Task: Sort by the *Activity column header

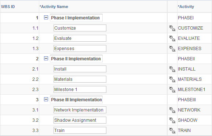Action: pyautogui.click(x=186, y=7)
